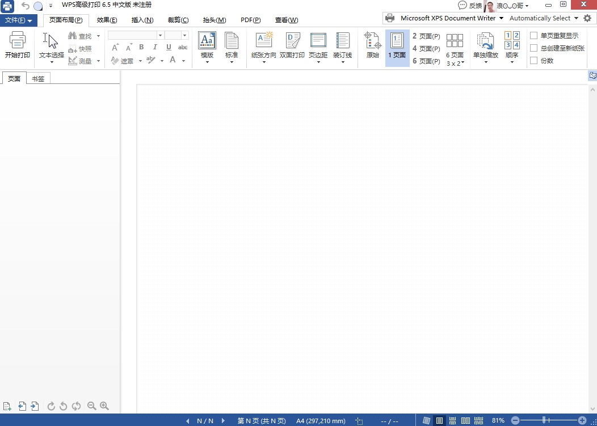Click the rotate clockwise icon in sidebar
The image size is (597, 426).
click(51, 406)
